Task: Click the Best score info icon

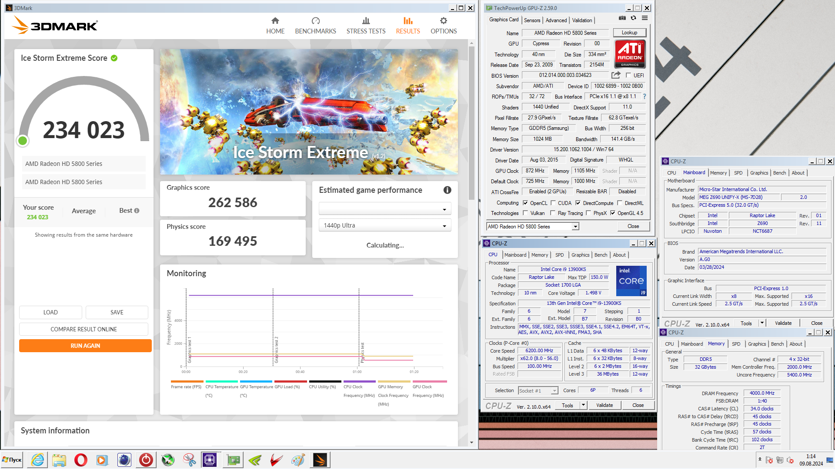Action: tap(137, 211)
